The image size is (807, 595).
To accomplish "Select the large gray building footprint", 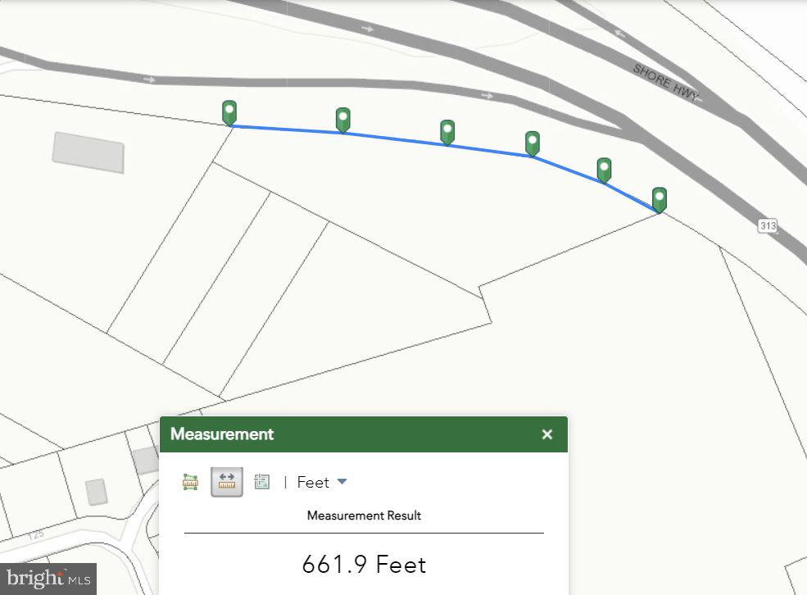I will (x=88, y=152).
